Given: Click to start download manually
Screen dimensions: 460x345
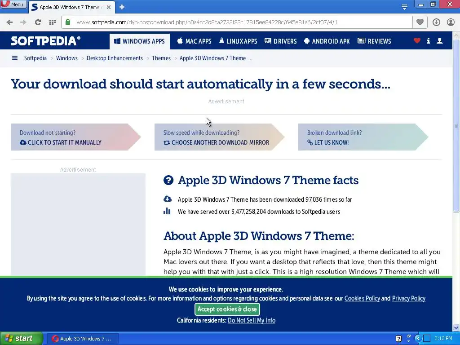Looking at the screenshot, I should click(75, 137).
